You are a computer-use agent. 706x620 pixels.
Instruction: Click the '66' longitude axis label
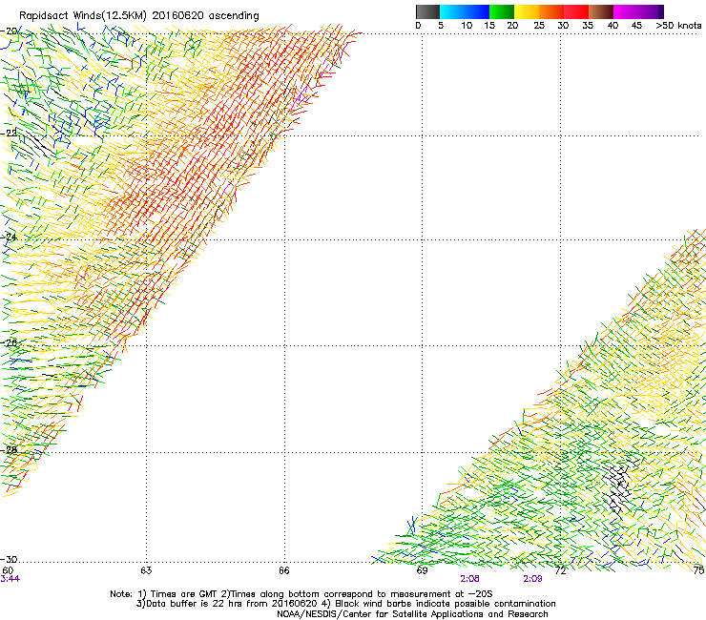284,570
